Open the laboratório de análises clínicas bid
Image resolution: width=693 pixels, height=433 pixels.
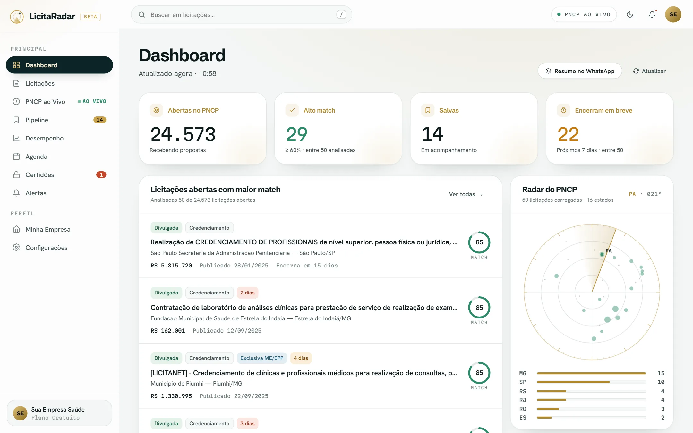tap(304, 308)
